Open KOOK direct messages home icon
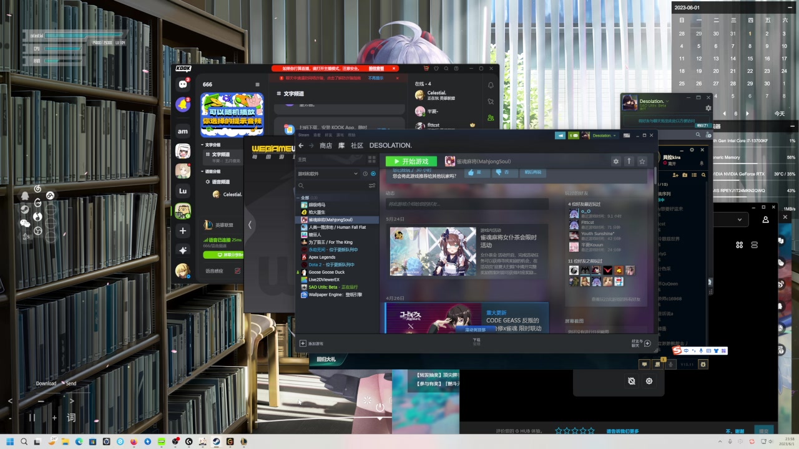799x449 pixels. click(x=183, y=84)
